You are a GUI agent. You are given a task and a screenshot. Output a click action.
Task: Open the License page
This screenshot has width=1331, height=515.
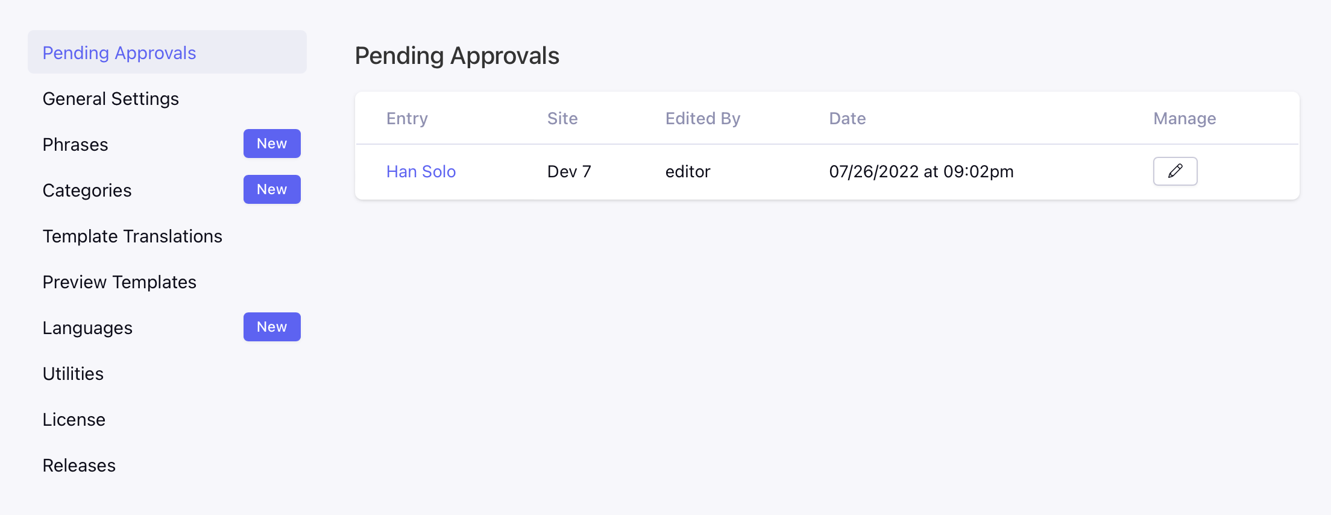[74, 420]
